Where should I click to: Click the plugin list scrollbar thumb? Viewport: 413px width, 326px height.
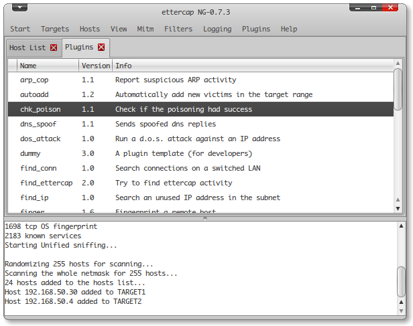pyautogui.click(x=398, y=90)
